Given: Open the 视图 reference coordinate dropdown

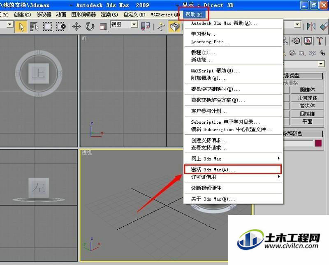Looking at the screenshot, I should point(124,25).
